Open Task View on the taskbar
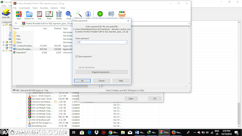242x136 pixels. 74,133
